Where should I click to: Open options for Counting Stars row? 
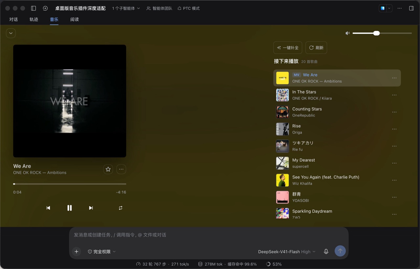394,112
